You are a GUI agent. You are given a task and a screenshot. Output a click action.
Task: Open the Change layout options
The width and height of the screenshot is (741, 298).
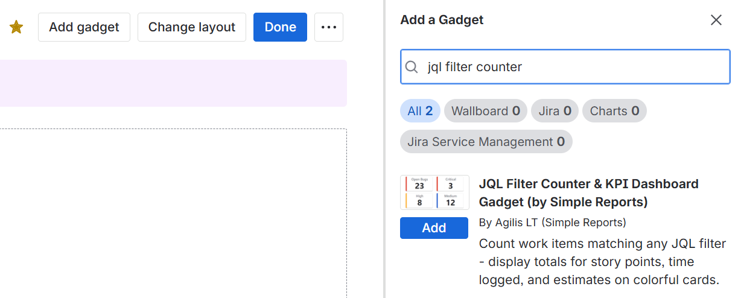(x=192, y=27)
